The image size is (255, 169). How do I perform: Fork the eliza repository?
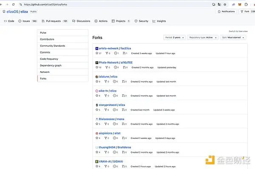click(246, 11)
